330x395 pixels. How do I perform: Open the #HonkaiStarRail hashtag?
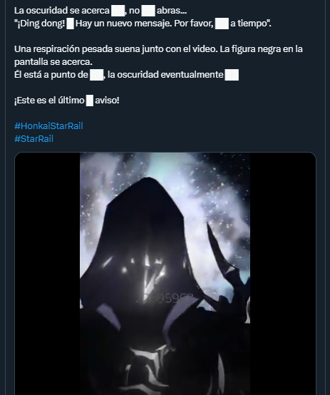[x=48, y=126]
